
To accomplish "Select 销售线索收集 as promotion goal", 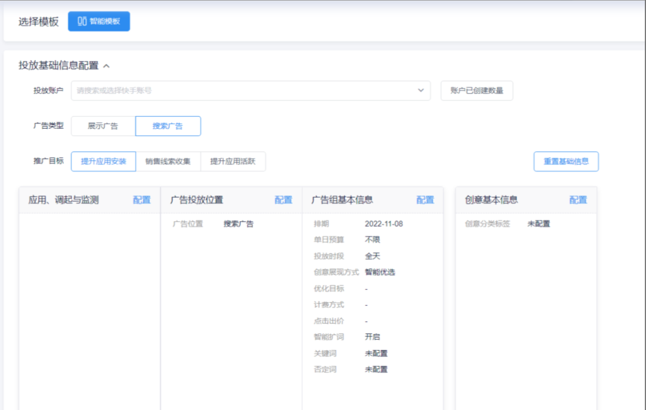I will pos(168,161).
